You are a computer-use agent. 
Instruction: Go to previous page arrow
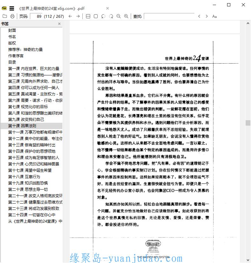coord(70,16)
